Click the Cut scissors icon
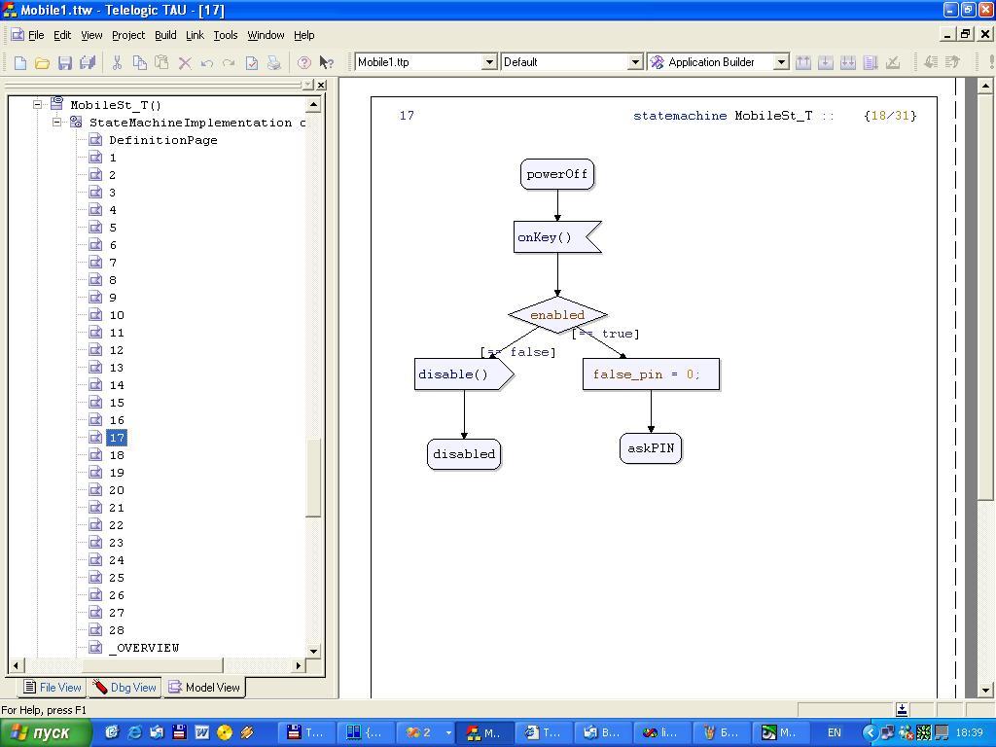 tap(117, 62)
